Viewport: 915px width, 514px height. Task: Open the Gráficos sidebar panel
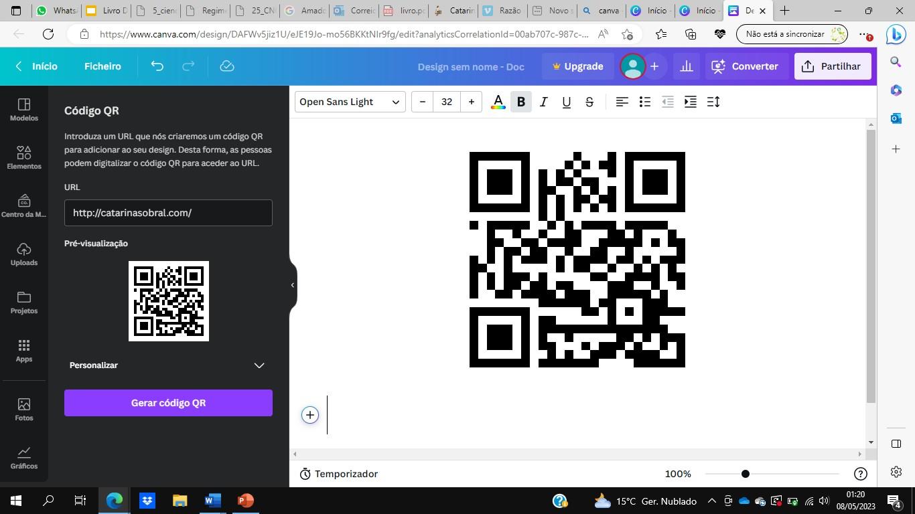tap(24, 458)
